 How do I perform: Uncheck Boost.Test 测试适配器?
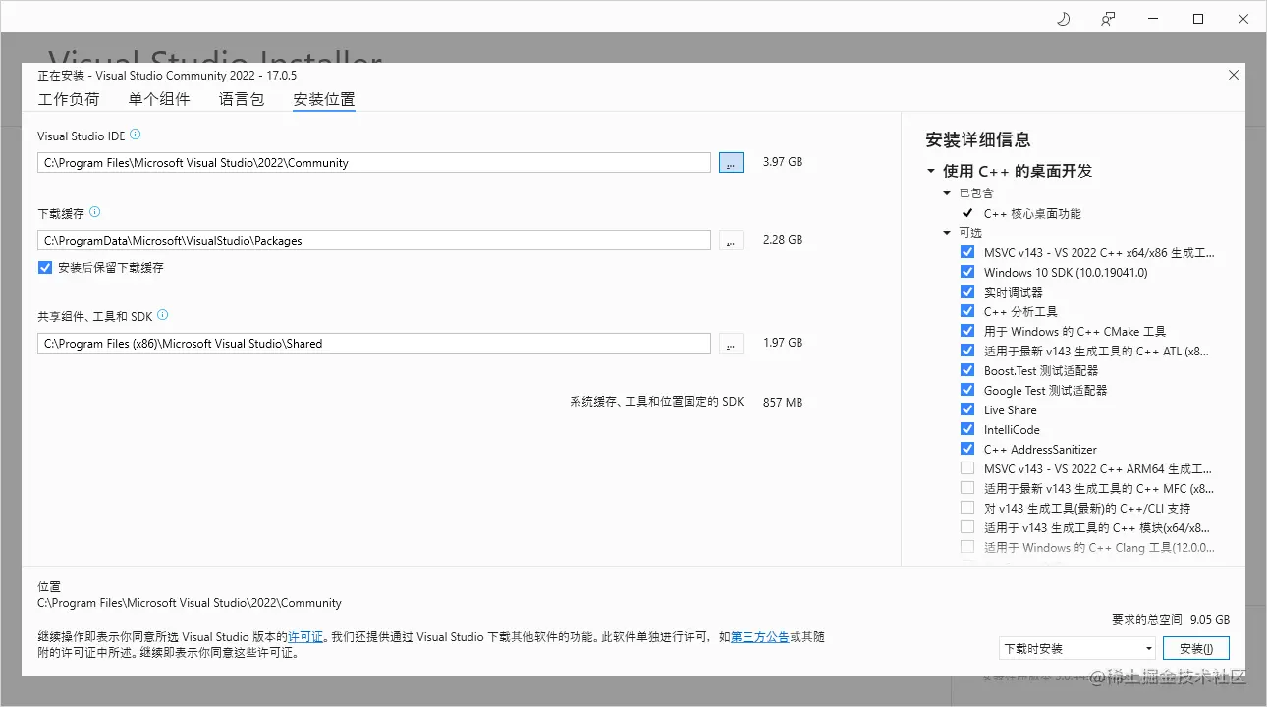[967, 370]
